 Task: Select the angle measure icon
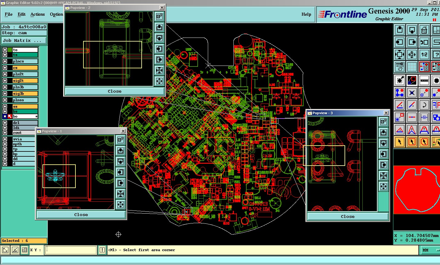[400, 105]
